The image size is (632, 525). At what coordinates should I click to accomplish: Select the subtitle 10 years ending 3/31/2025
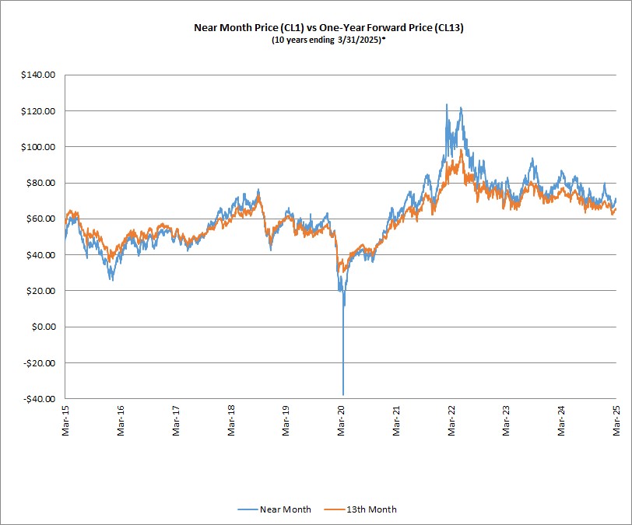328,40
